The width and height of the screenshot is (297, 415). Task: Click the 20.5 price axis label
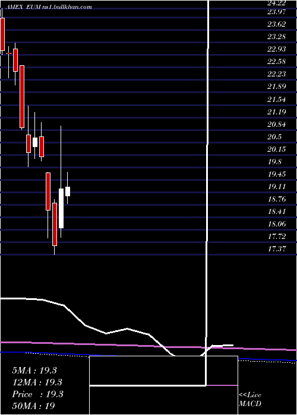point(274,137)
